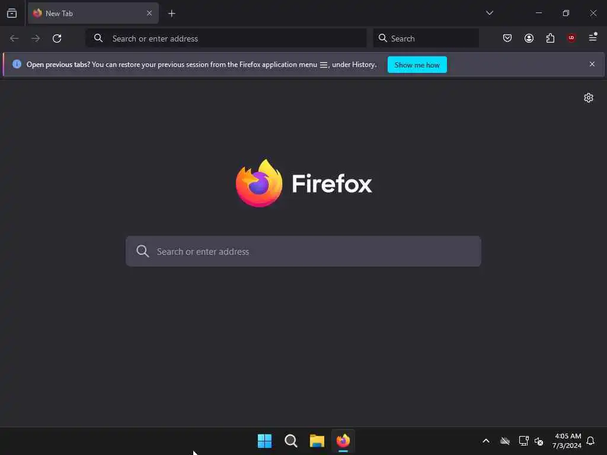This screenshot has width=607, height=455.
Task: Open Save to Pocket icon
Action: (x=507, y=38)
